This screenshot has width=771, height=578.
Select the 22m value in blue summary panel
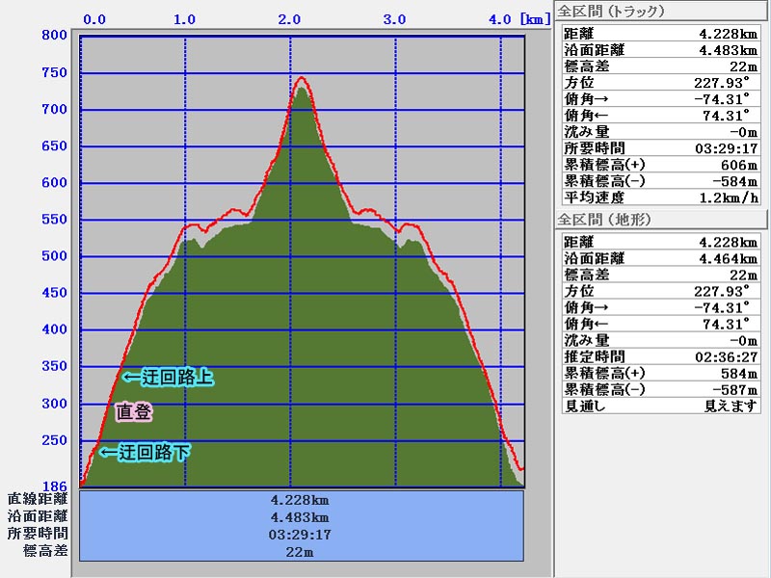(x=302, y=552)
